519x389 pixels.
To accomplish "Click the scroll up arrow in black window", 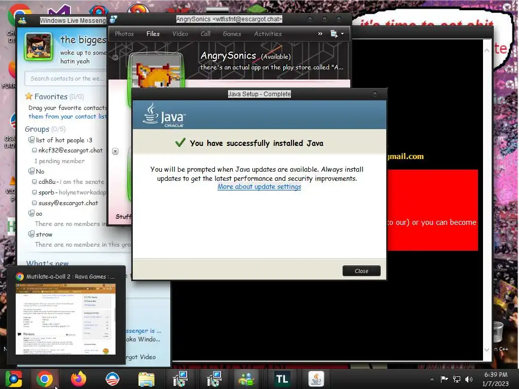I will (x=487, y=51).
